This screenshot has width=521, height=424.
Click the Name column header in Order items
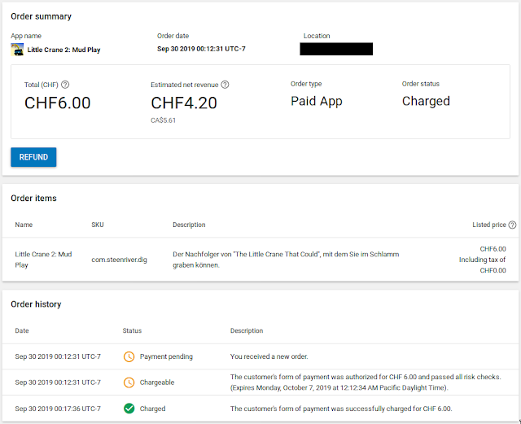click(x=24, y=225)
